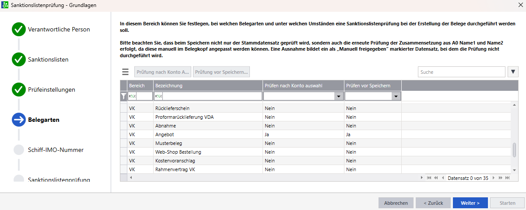Click the < Zurück button
This screenshot has width=526, height=210.
(433, 203)
